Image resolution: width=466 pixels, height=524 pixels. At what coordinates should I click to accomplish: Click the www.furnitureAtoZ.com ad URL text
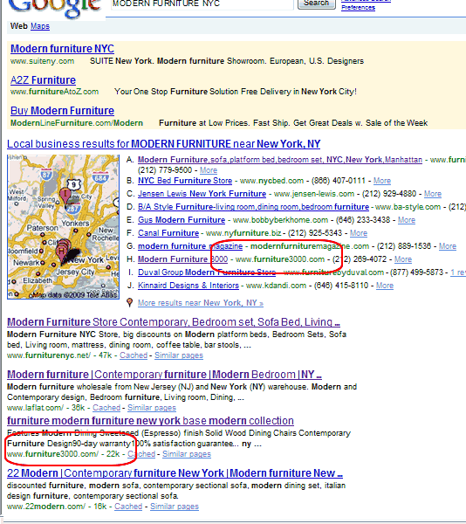[54, 92]
